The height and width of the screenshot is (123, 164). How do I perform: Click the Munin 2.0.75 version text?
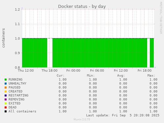[82, 119]
